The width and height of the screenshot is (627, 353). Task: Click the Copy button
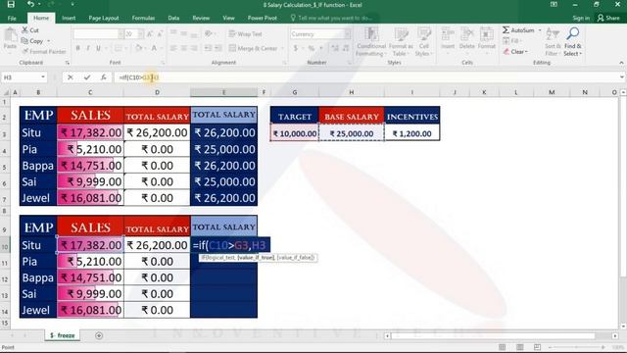click(x=32, y=41)
